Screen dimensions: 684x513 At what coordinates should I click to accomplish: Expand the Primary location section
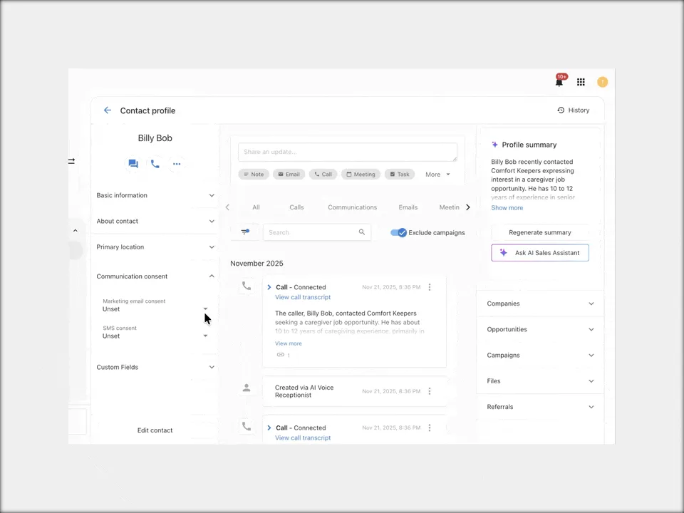coord(155,247)
